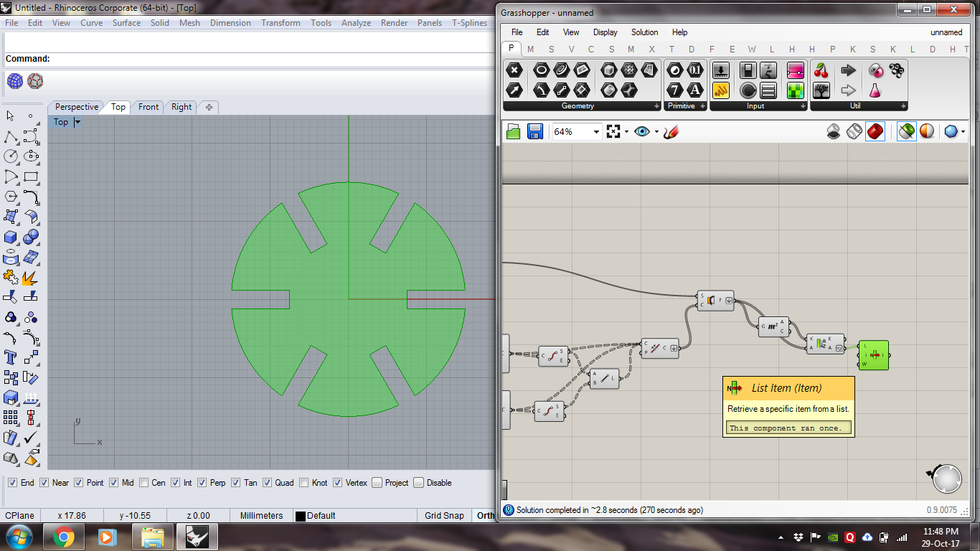Open the blue preview mesh quality dropdown arrow
980x551 pixels.
tap(963, 132)
